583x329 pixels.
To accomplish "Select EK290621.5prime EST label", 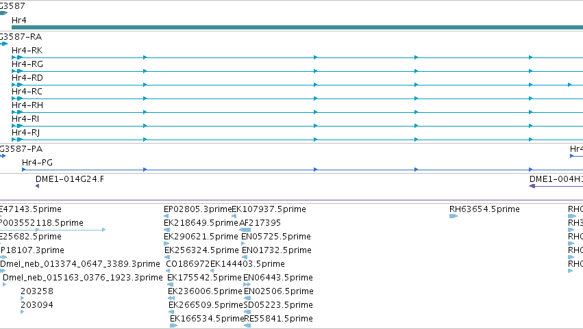I will pos(201,237).
